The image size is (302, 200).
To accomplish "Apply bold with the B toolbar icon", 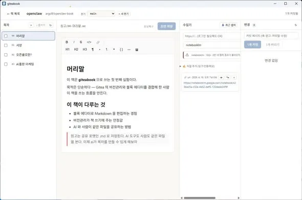I will click(x=67, y=42).
